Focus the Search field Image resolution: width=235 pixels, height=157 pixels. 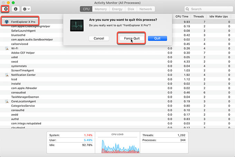point(209,9)
